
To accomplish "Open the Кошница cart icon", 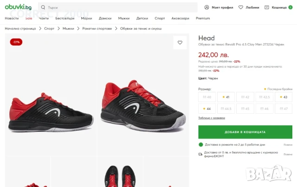I will click(267, 7).
